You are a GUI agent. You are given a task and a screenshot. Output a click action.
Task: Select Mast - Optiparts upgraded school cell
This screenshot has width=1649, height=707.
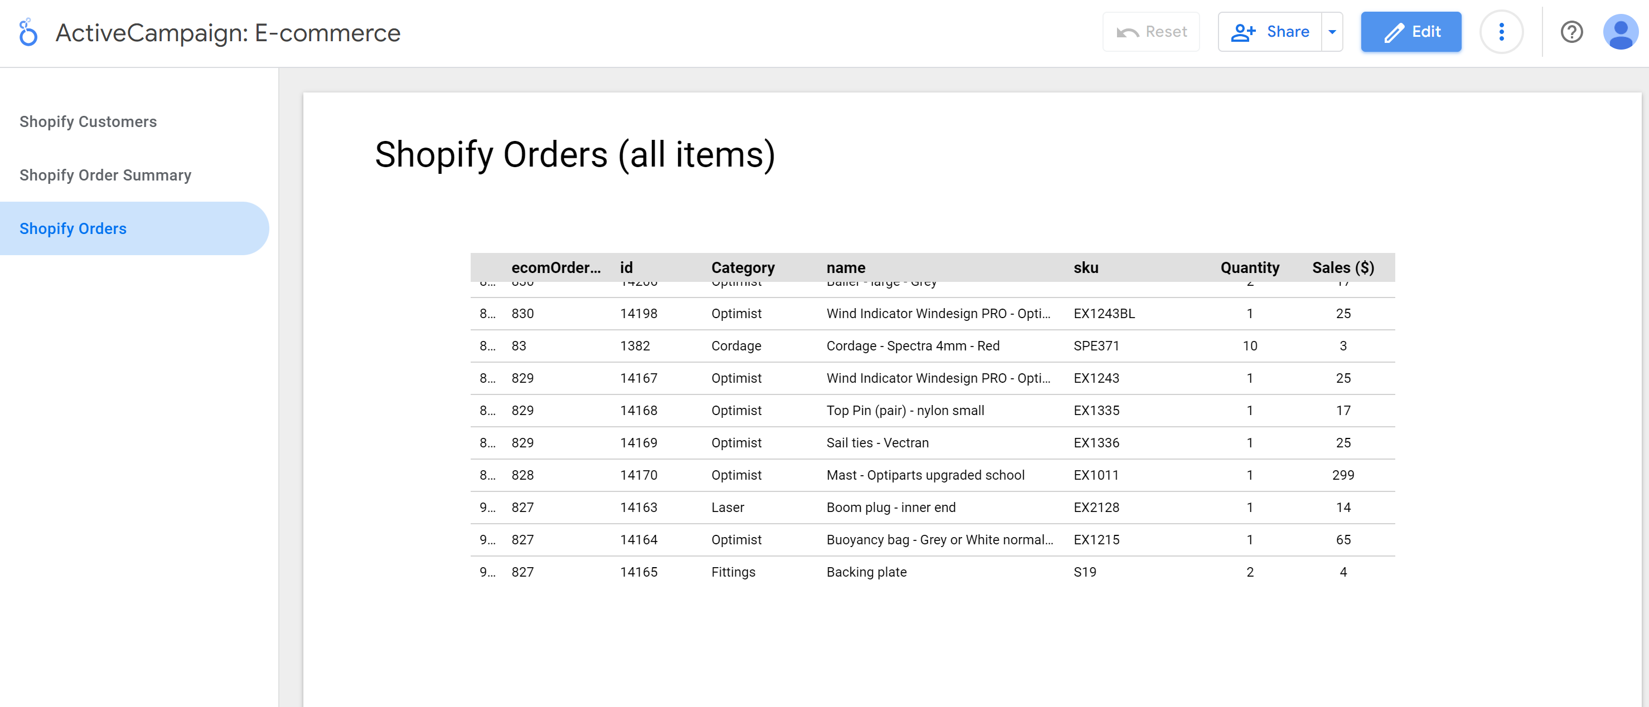[925, 475]
